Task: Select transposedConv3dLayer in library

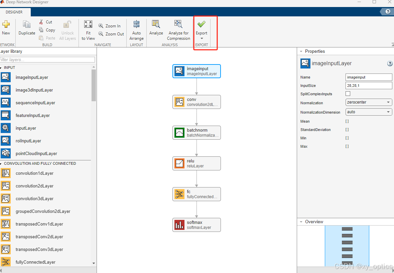Action: (39, 249)
